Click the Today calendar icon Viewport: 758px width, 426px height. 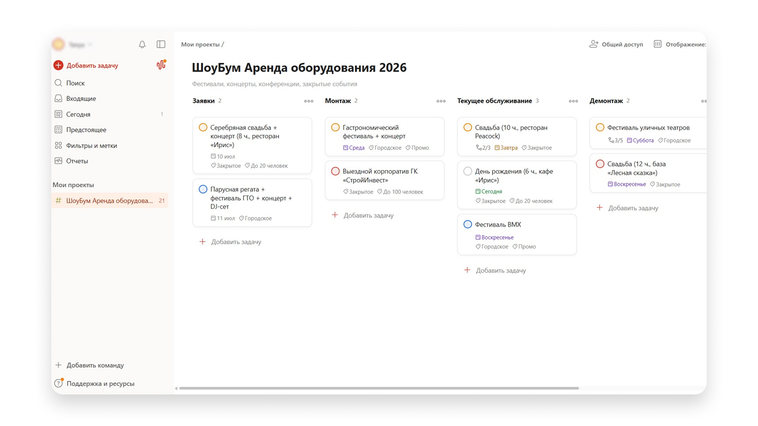tap(58, 114)
